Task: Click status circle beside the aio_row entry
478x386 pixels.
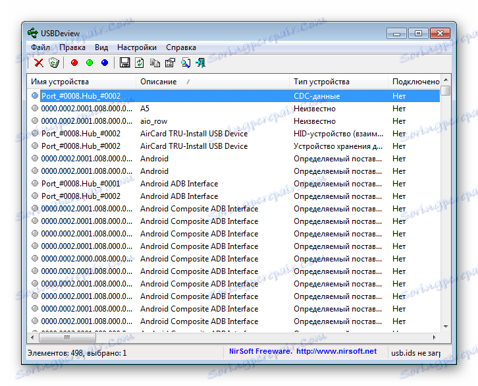Action: 35,121
